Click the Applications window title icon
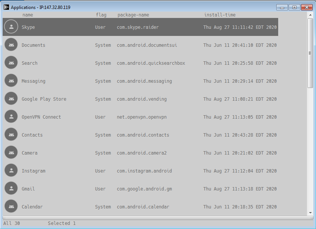The image size is (316, 229). [x=6, y=7]
